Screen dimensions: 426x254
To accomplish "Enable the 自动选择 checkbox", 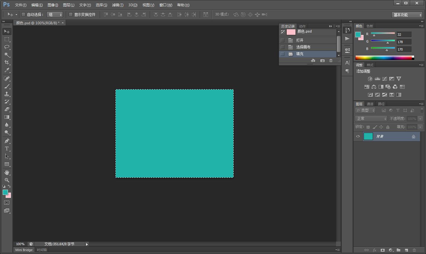I will tap(23, 14).
